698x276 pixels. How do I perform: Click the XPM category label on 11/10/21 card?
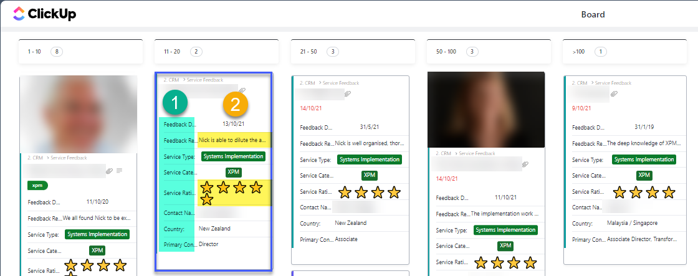[505, 245]
